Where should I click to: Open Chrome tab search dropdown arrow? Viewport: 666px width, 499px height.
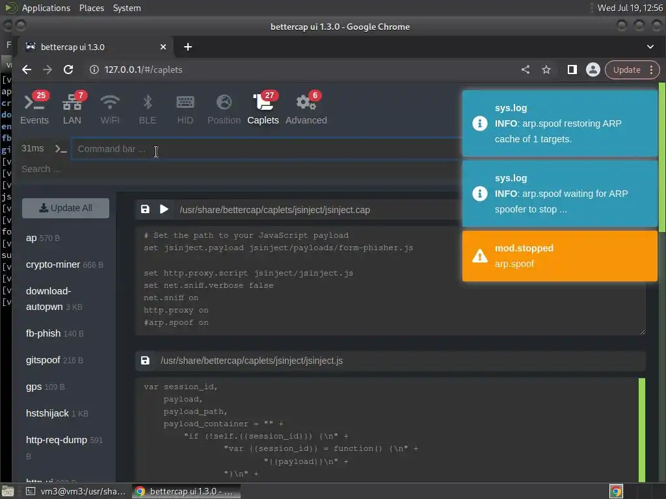tap(650, 47)
